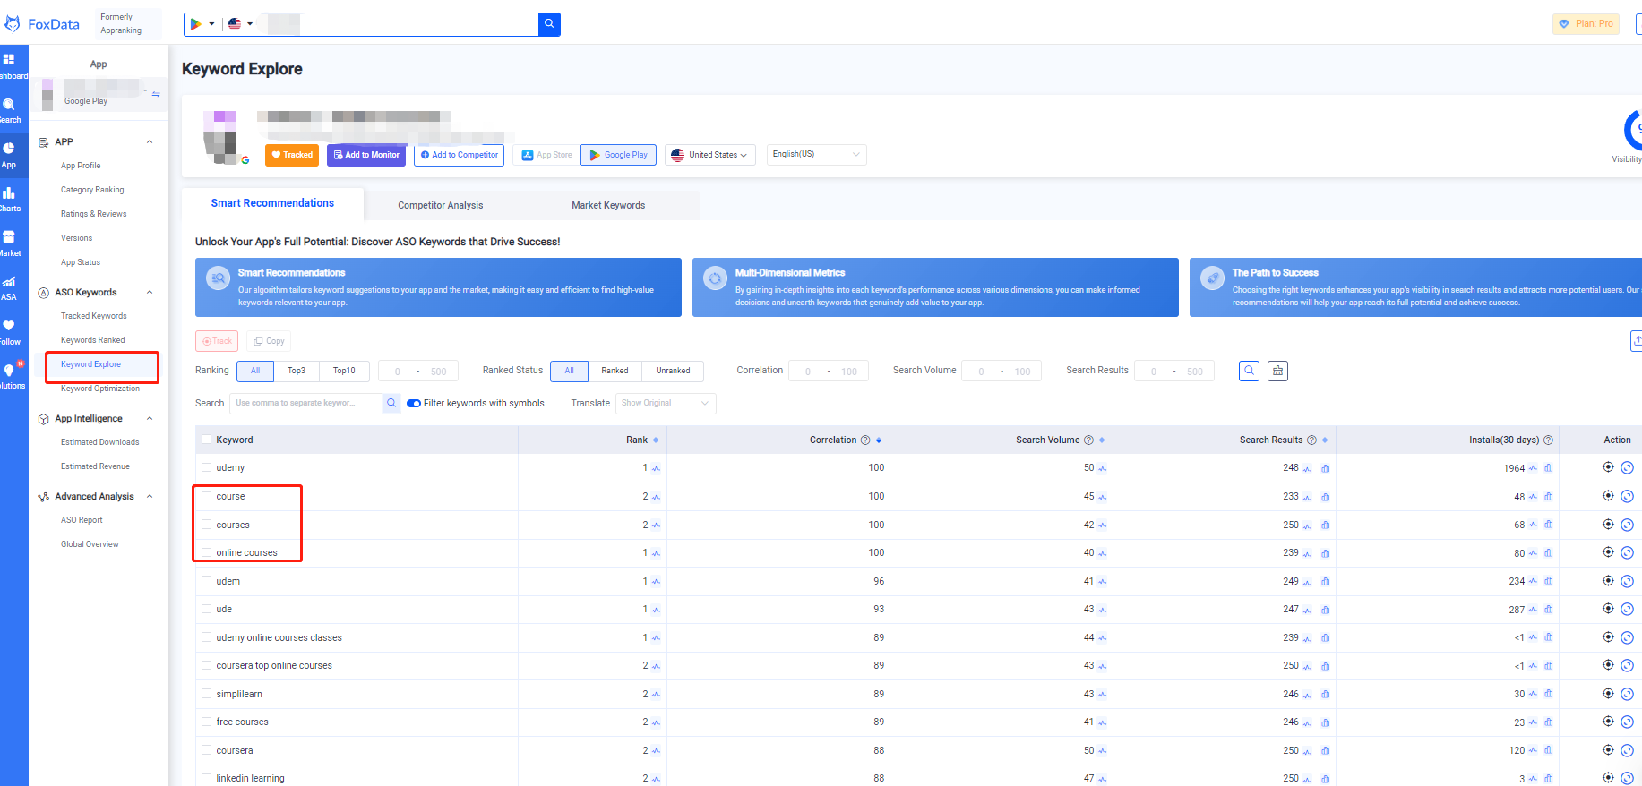Click target track icon in udemy row
Viewport: 1642px width, 786px height.
[x=1608, y=467]
